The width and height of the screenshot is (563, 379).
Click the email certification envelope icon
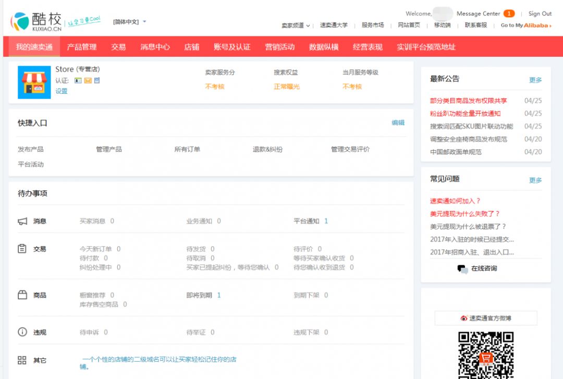88,80
